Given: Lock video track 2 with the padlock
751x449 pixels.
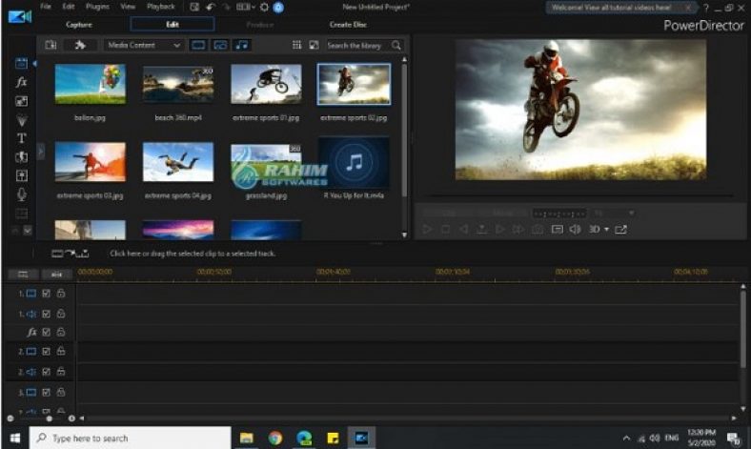Looking at the screenshot, I should (60, 351).
